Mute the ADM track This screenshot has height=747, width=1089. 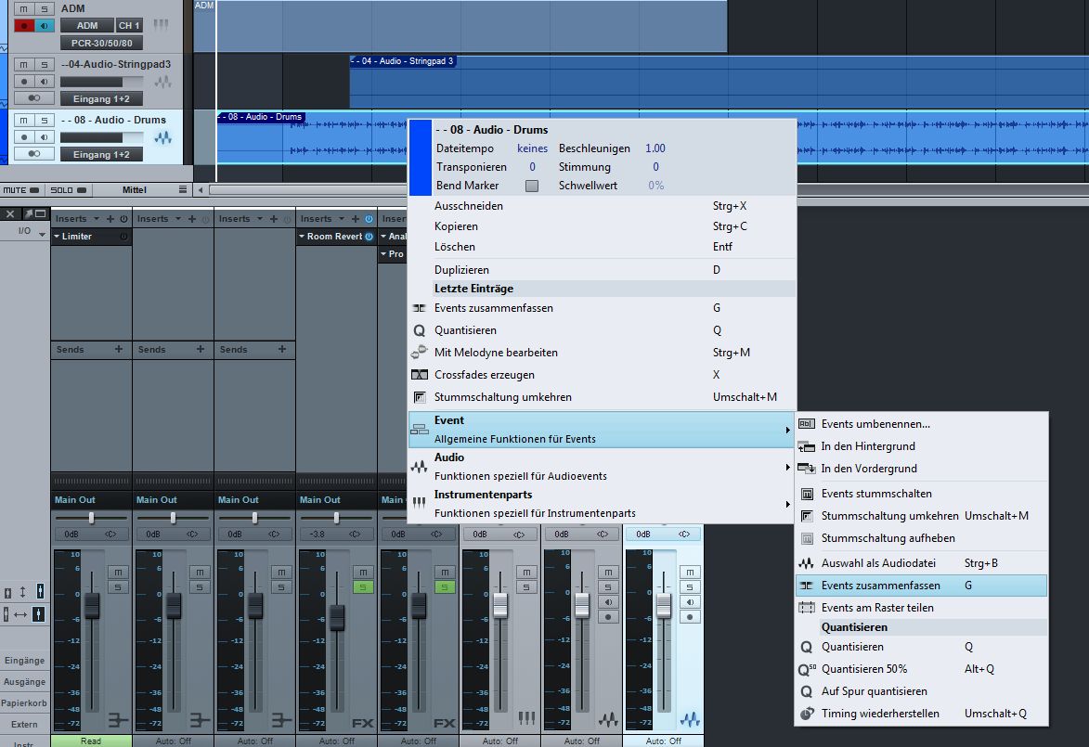pos(24,8)
